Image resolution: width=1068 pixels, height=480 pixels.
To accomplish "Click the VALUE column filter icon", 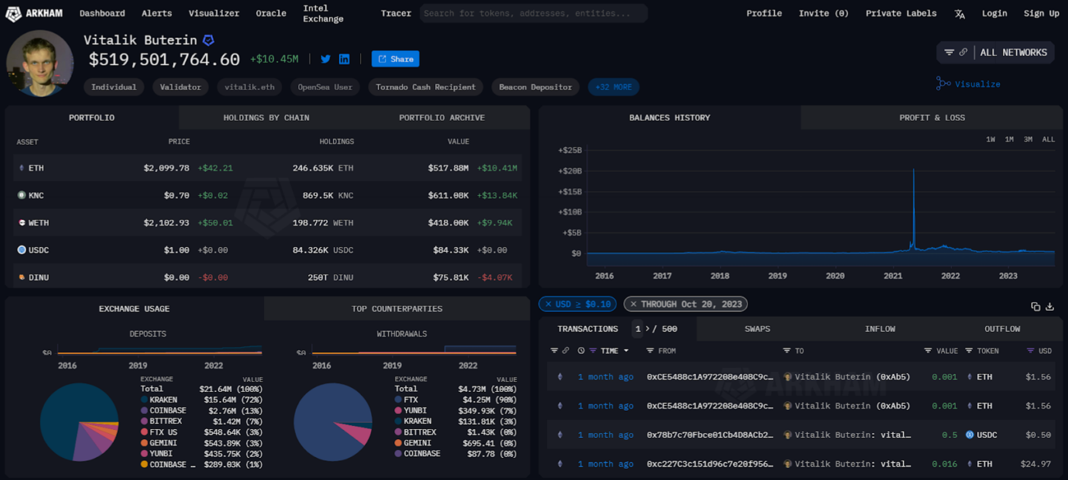I will tap(927, 351).
